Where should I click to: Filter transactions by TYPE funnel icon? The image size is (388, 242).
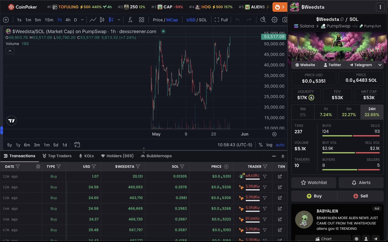59,166
